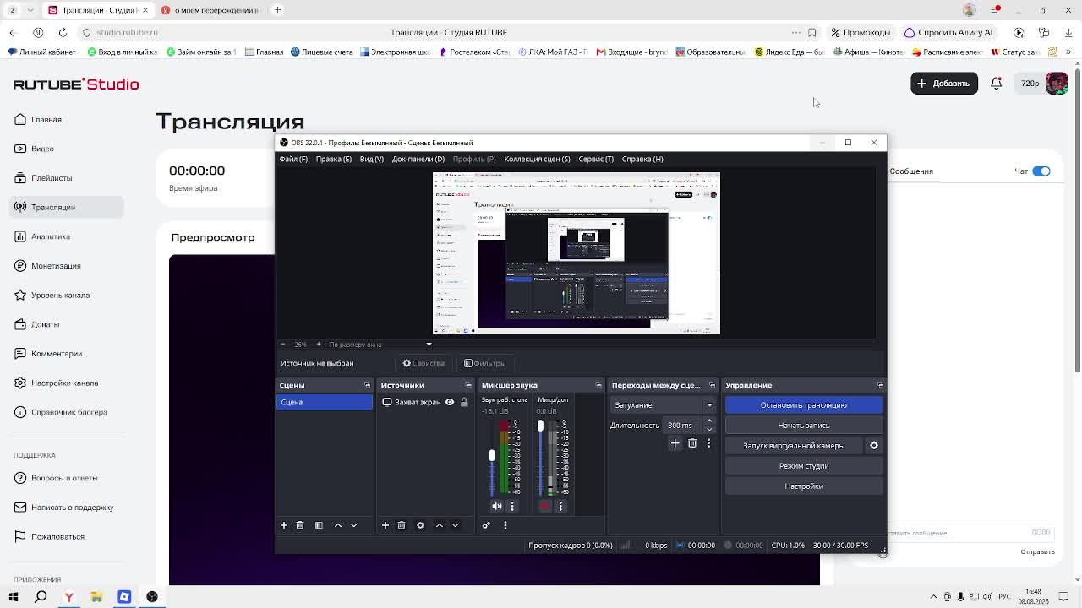
Task: Remove selected source with trash icon
Action: [402, 525]
